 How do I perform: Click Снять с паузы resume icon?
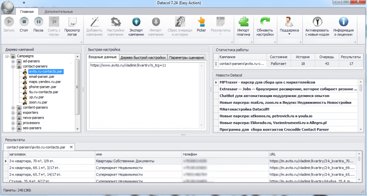[54, 22]
